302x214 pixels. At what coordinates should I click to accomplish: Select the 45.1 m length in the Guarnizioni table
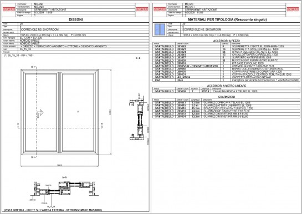[x=196, y=108]
